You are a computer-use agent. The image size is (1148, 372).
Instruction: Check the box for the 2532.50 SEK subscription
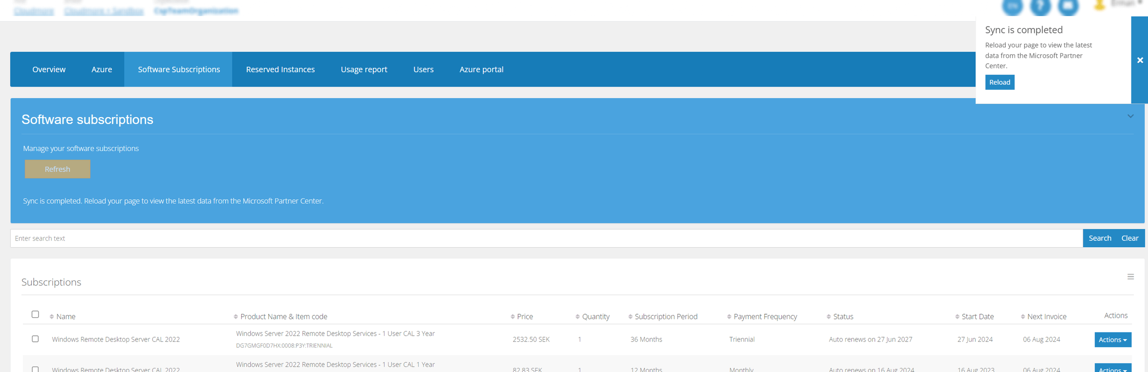[x=35, y=339]
